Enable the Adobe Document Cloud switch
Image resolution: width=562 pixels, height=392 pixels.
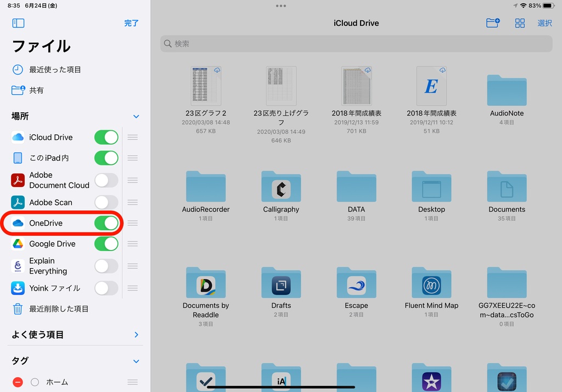(x=106, y=180)
